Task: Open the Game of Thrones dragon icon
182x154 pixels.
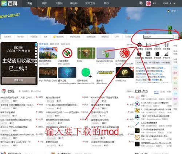Action: pos(124,53)
